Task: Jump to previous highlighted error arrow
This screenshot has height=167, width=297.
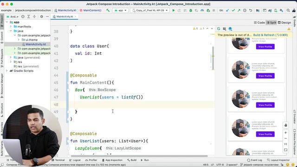Action: click(x=207, y=29)
